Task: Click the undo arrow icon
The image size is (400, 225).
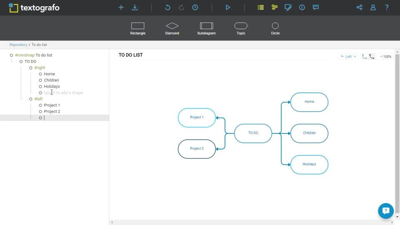Action: [167, 7]
